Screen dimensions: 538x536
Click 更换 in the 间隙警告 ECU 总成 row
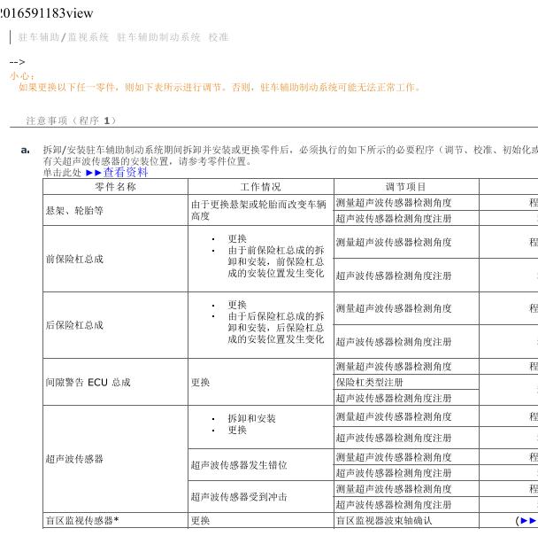click(x=200, y=382)
